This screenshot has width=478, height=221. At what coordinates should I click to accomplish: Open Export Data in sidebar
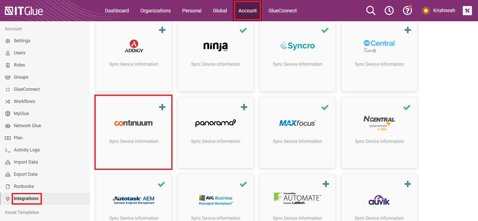26,174
